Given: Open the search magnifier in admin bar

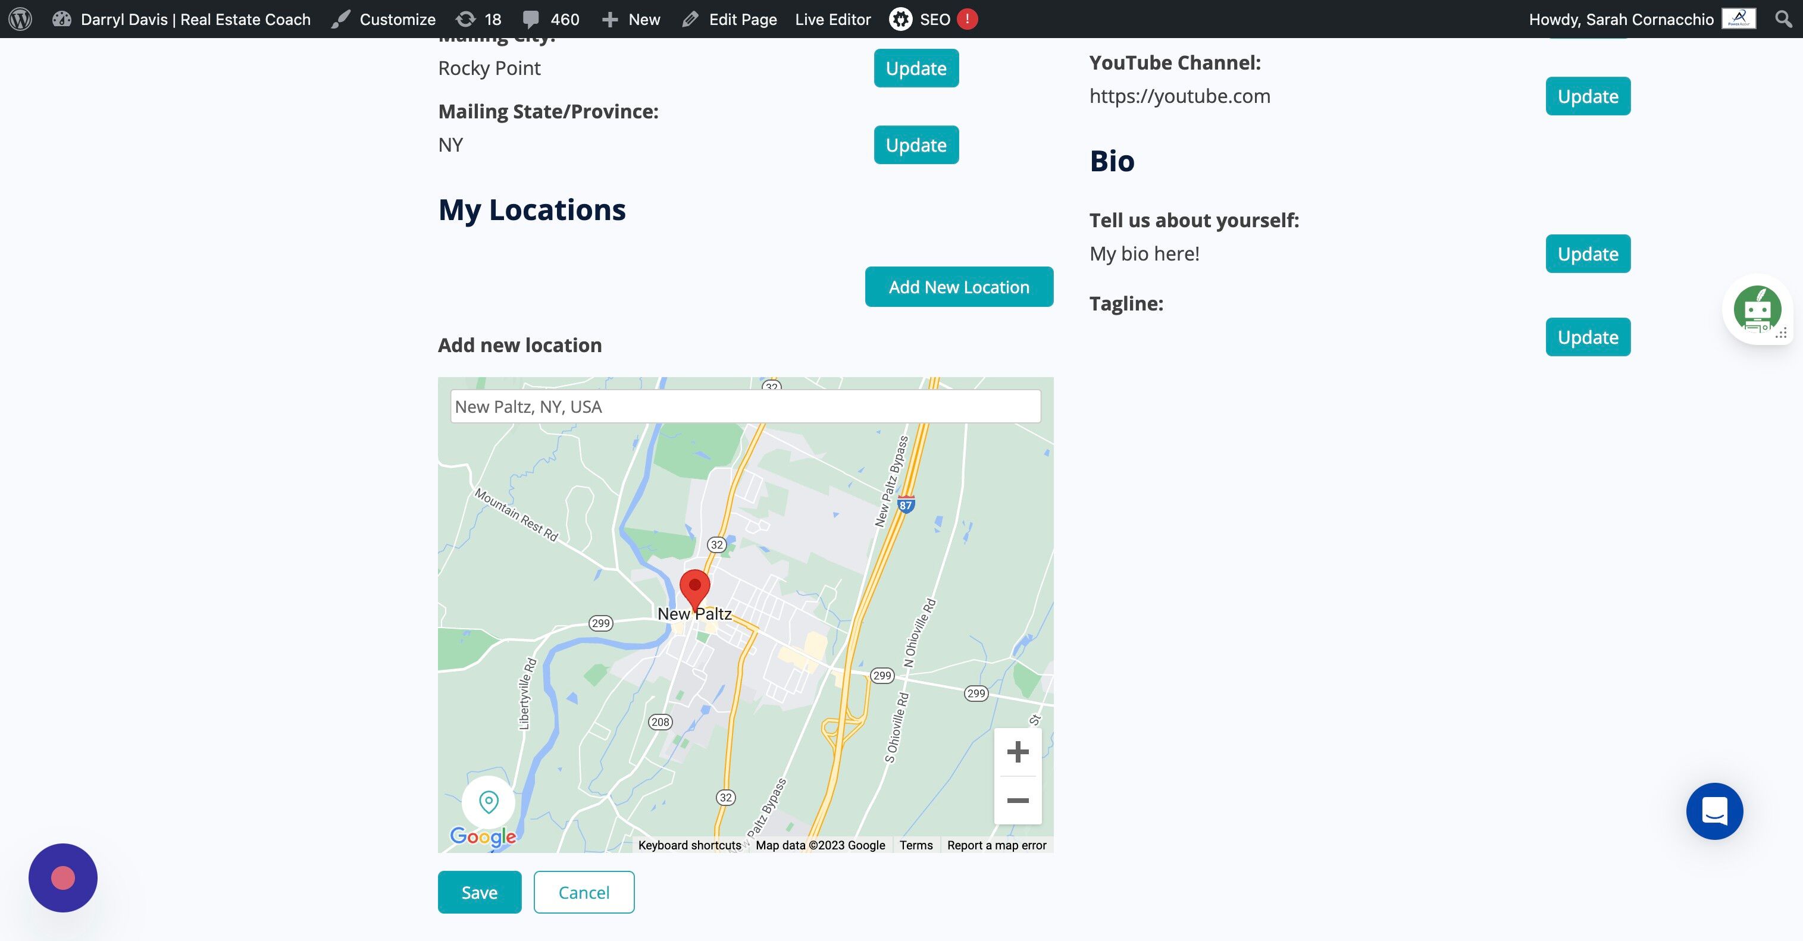Looking at the screenshot, I should tap(1783, 19).
